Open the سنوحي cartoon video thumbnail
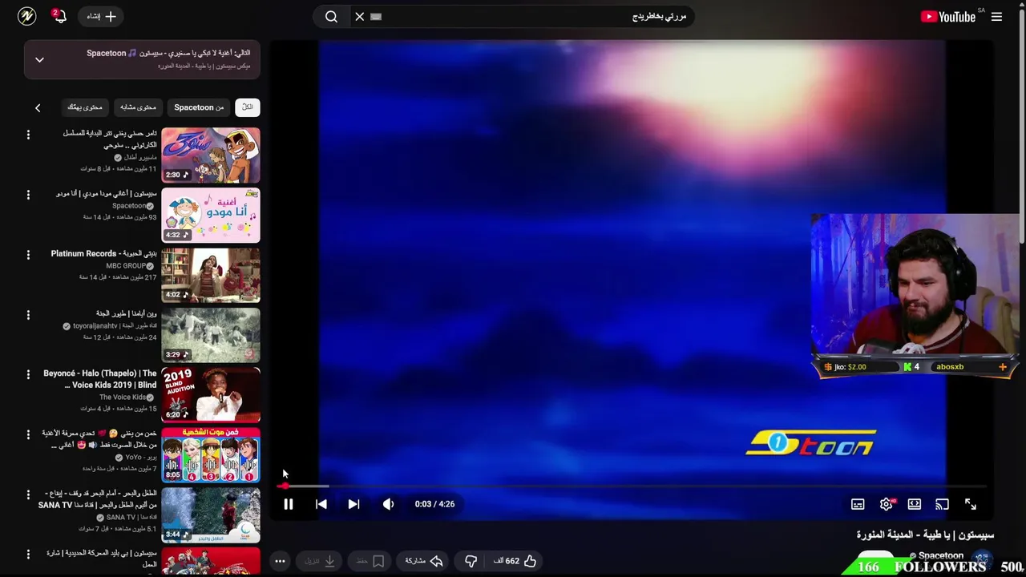The image size is (1026, 577). pyautogui.click(x=211, y=155)
